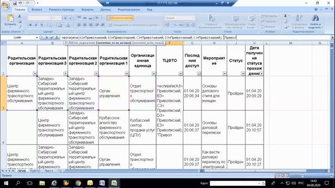Screen dimensions: 335x188
Task: Apply font color A icon
Action: coord(68,25)
